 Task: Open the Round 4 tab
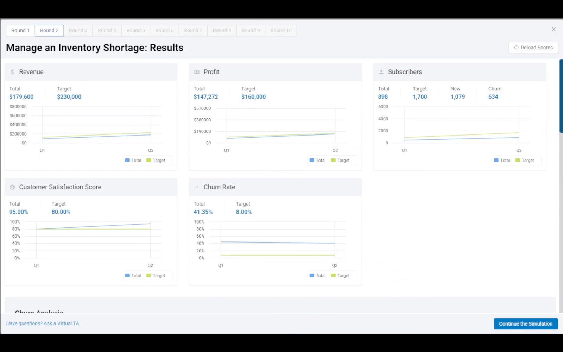pyautogui.click(x=107, y=30)
